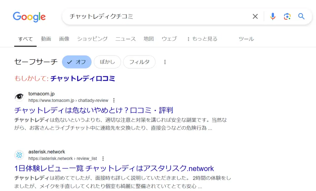Open the tomacom.jp chatlady-review URL
This screenshot has width=316, height=191.
coord(68,100)
